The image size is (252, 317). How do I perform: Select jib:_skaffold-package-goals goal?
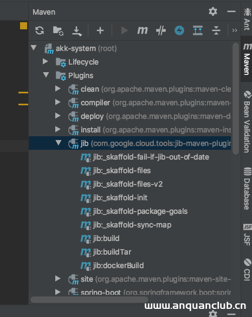tap(130, 211)
